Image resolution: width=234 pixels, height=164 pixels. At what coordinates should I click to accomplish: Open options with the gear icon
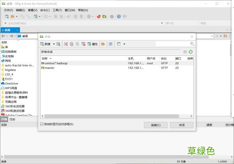click(112, 16)
